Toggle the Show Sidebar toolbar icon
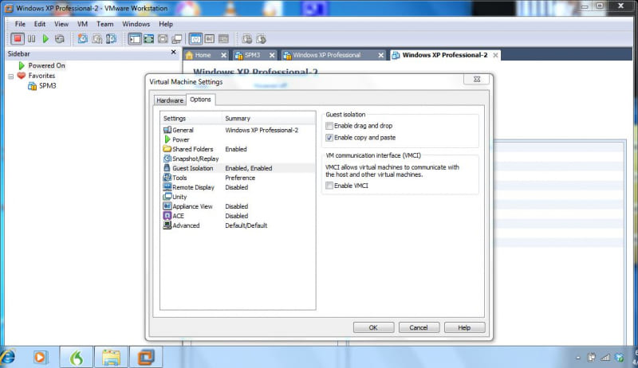Image resolution: width=638 pixels, height=368 pixels. 135,39
